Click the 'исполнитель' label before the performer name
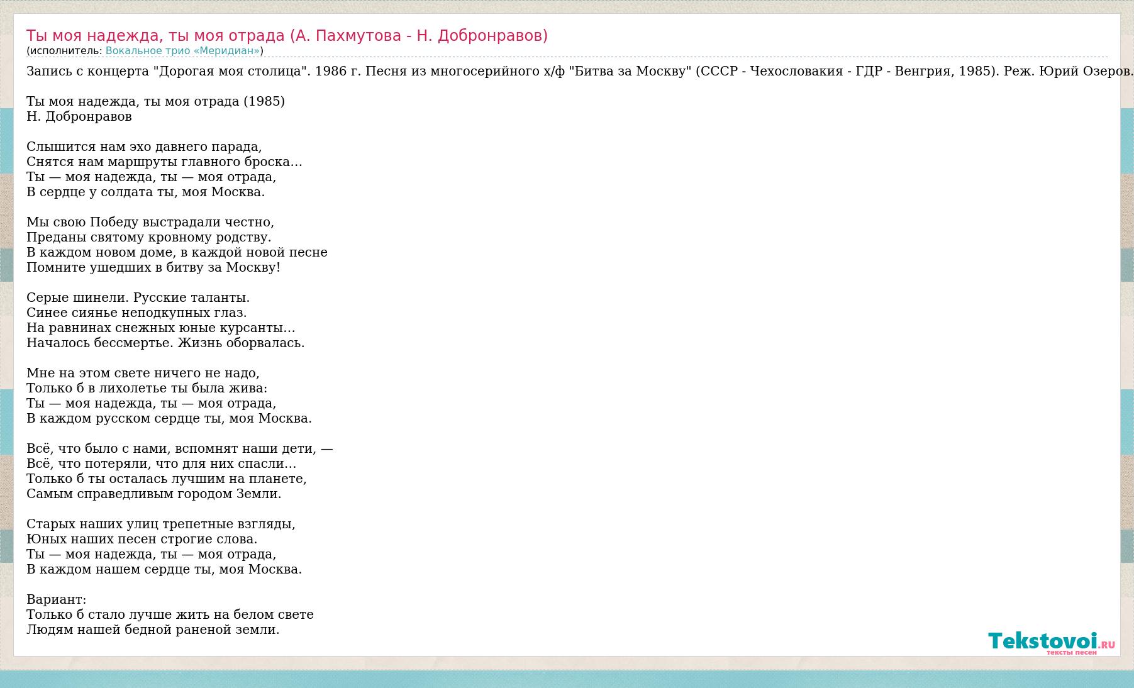Image resolution: width=1134 pixels, height=688 pixels. 65,51
